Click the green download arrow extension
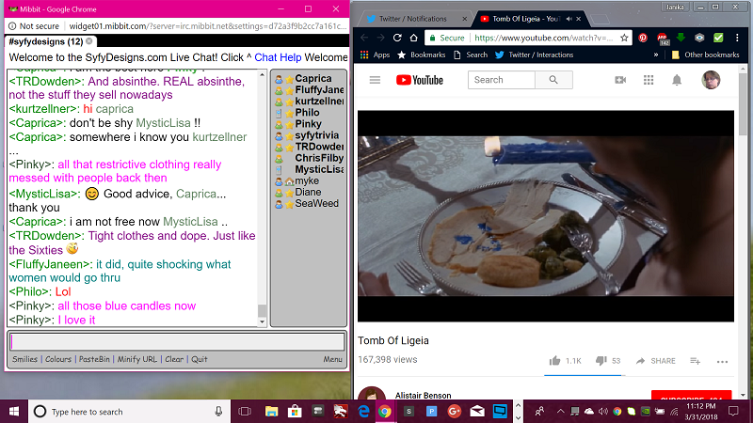The height and width of the screenshot is (423, 753). coord(681,38)
